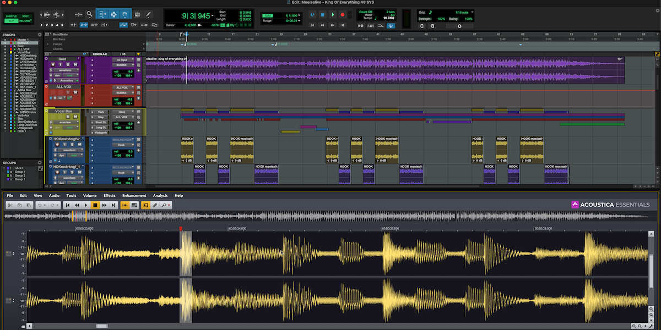The height and width of the screenshot is (330, 661).
Task: Select the Pencil tool in Pro Tools toolbar
Action: point(148,14)
